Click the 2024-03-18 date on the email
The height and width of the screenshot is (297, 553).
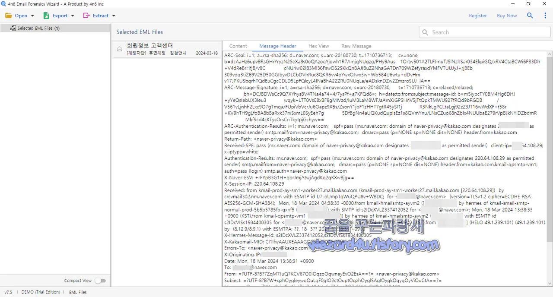click(207, 53)
